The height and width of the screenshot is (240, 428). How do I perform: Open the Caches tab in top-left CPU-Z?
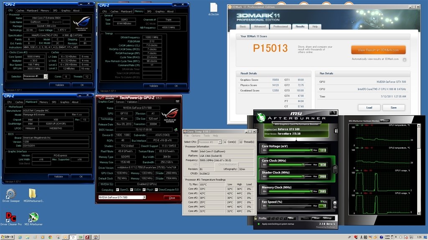(x=20, y=10)
